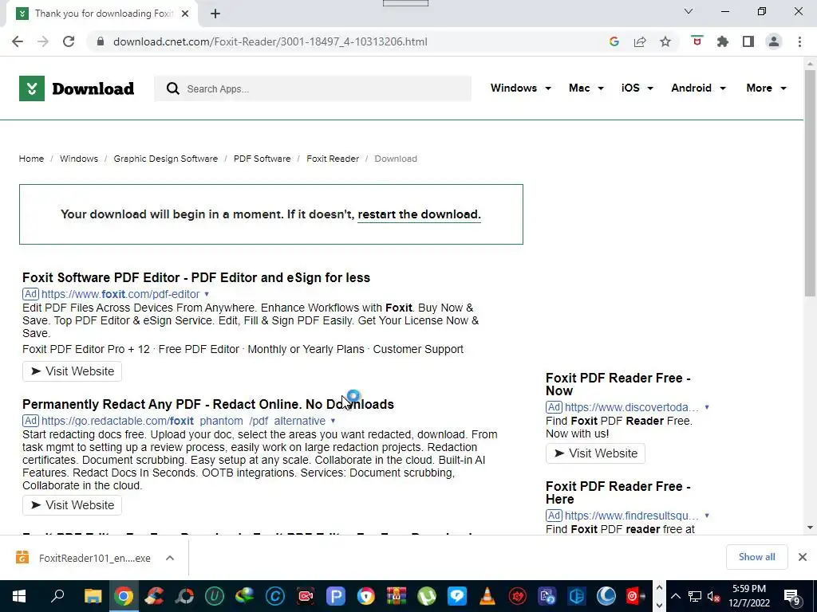Bookmark this page with the star icon

coord(665,41)
